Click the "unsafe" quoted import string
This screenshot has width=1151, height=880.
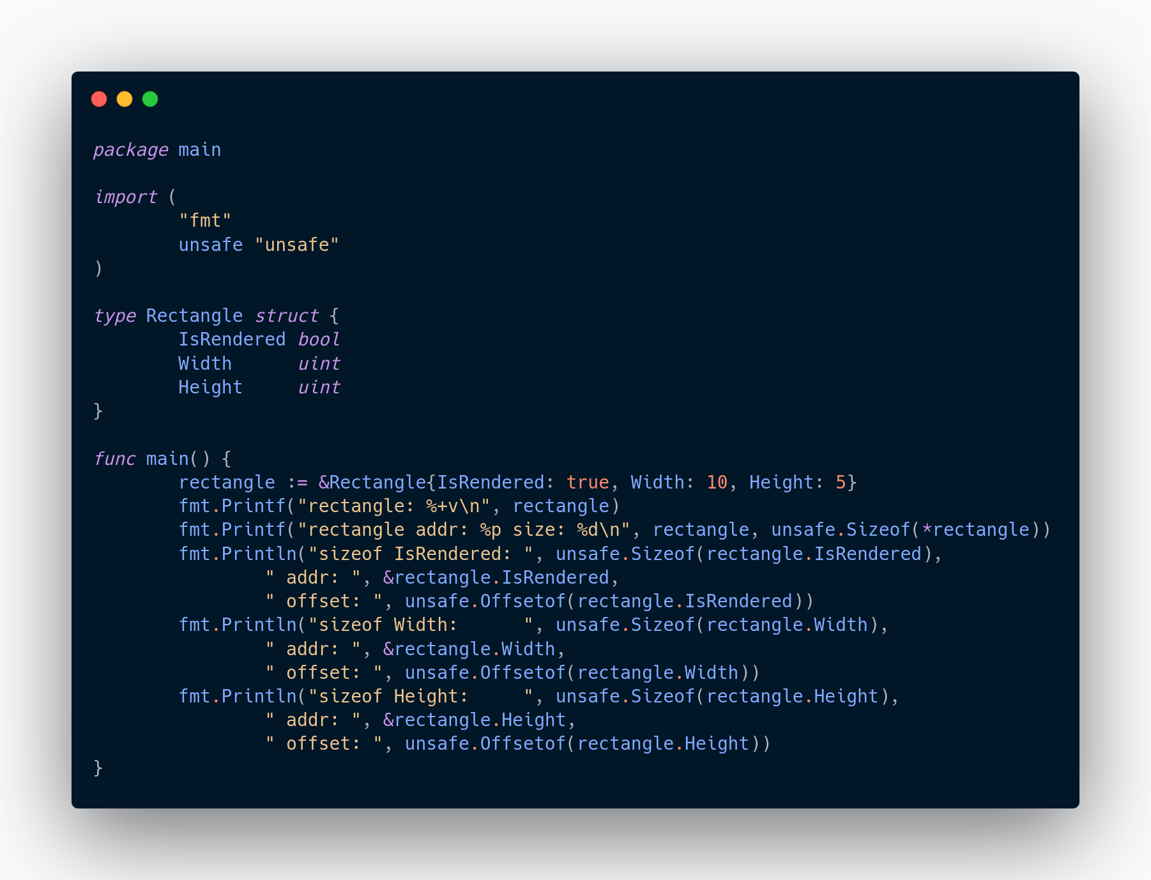coord(297,245)
